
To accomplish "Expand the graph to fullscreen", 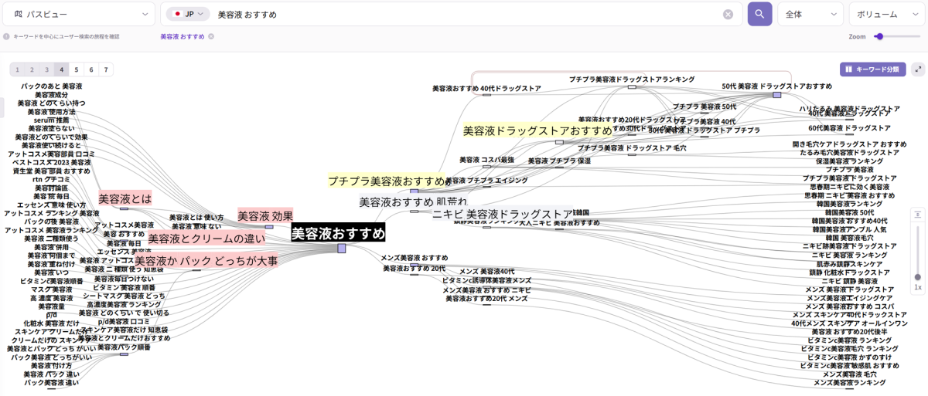I will point(918,69).
